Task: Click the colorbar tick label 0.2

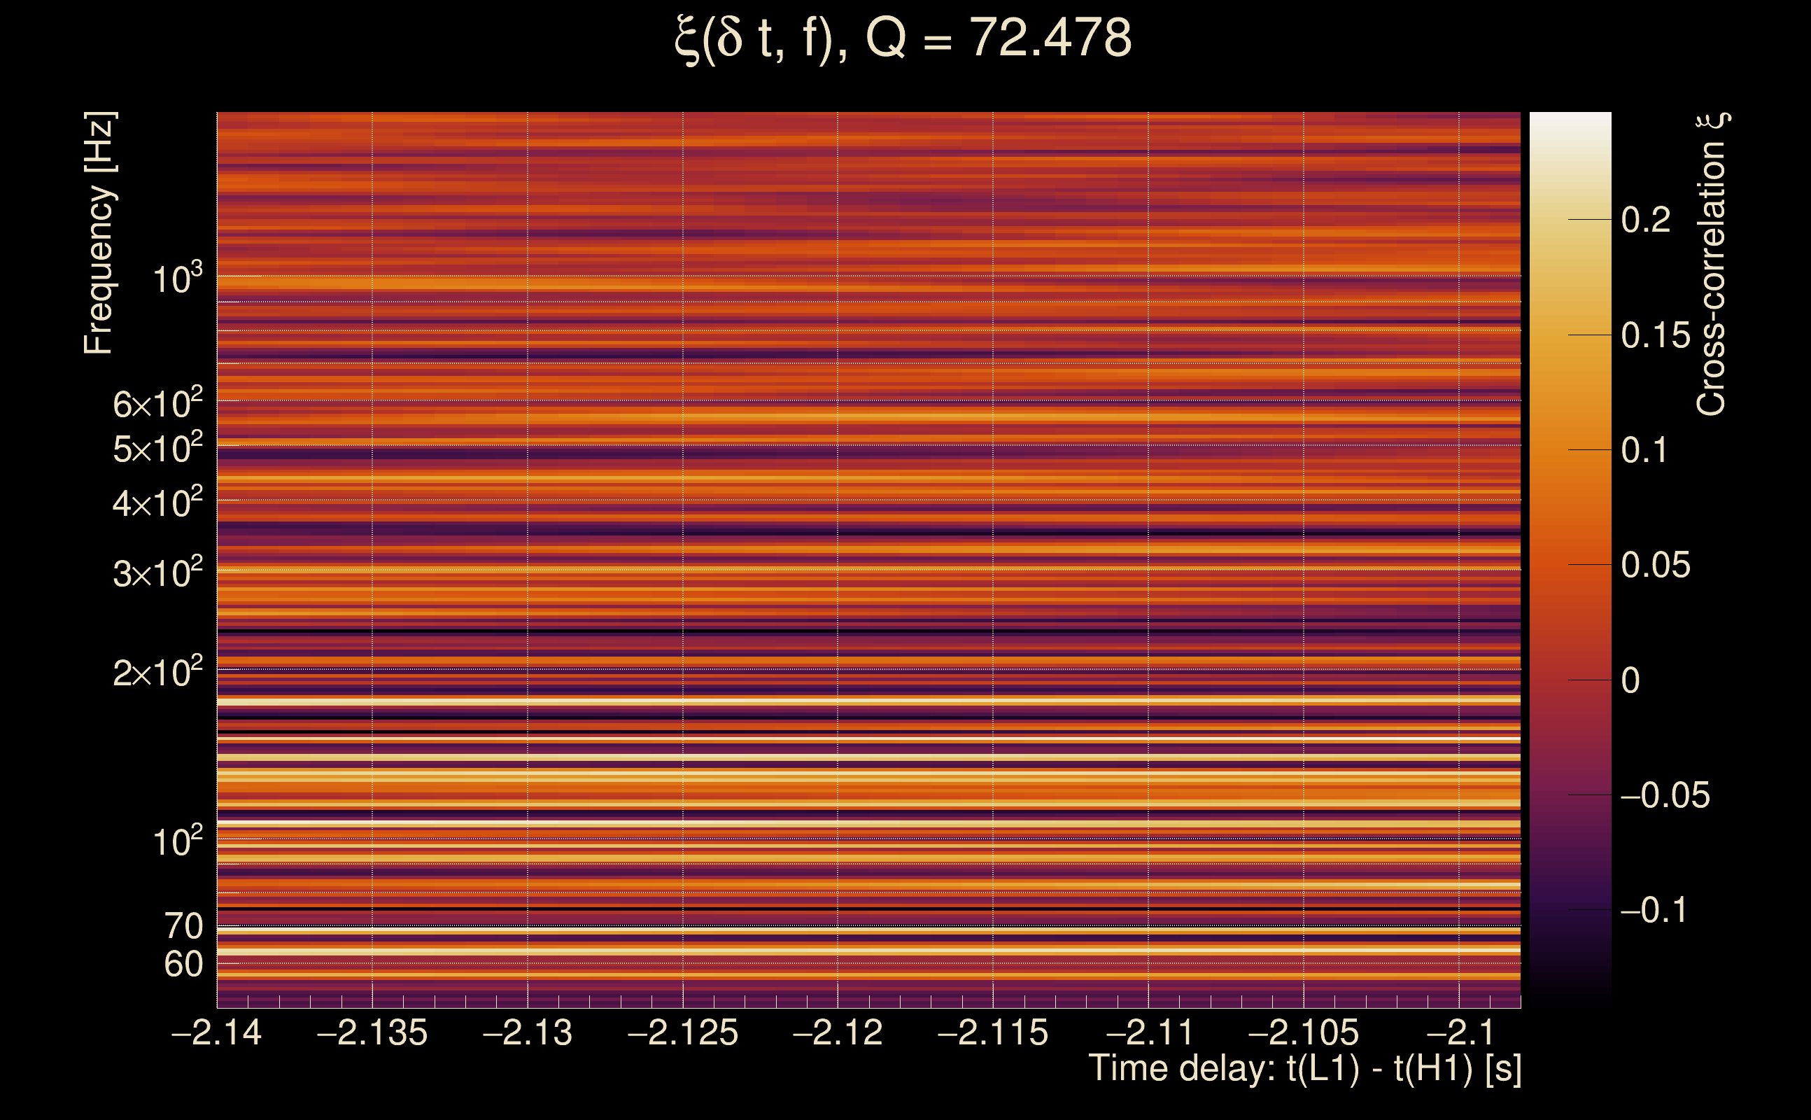Action: tap(1645, 220)
